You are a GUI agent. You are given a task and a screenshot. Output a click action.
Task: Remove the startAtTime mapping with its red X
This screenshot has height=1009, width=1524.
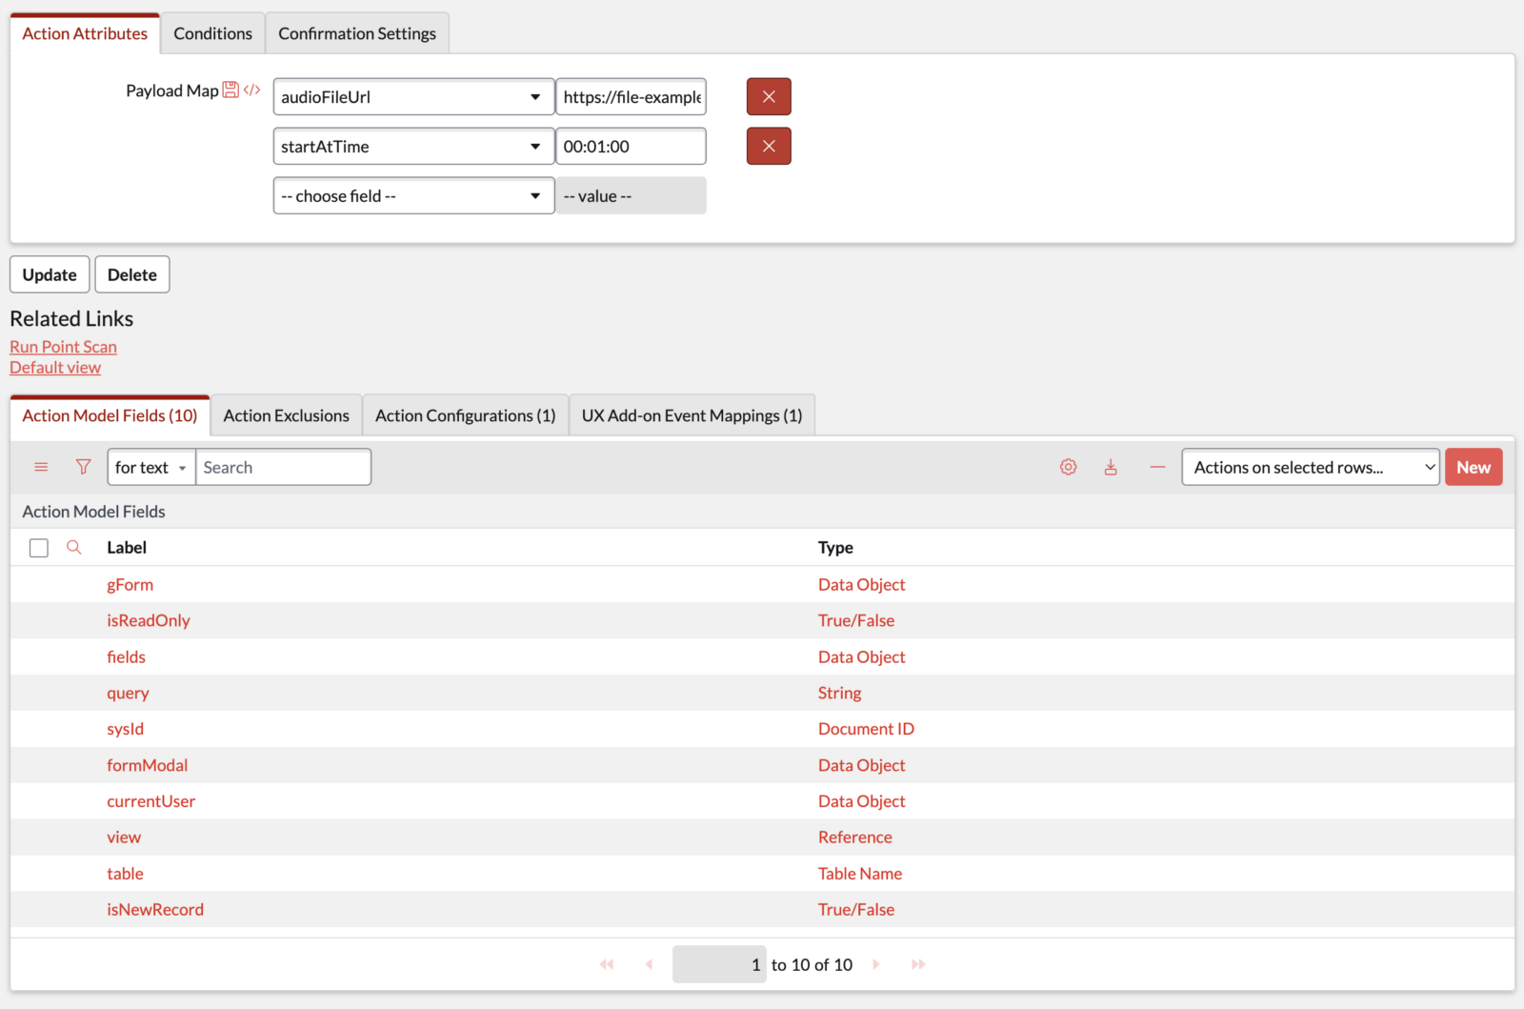click(768, 146)
